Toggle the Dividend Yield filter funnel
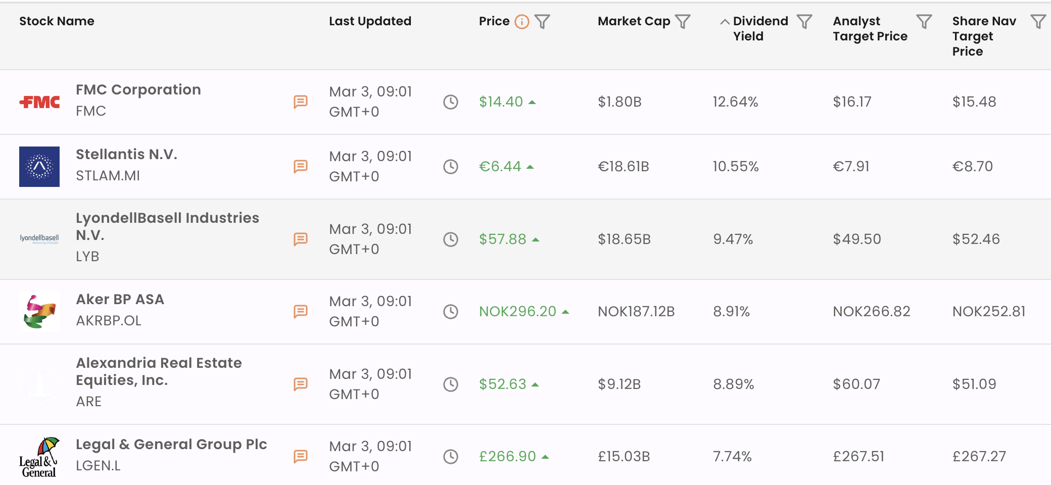1051x485 pixels. (804, 21)
